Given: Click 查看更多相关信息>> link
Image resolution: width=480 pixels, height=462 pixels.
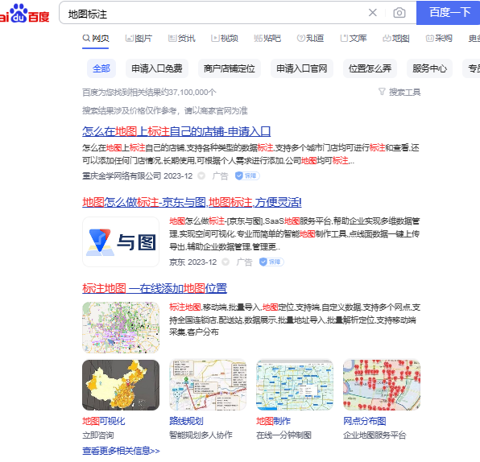Looking at the screenshot, I should [122, 451].
